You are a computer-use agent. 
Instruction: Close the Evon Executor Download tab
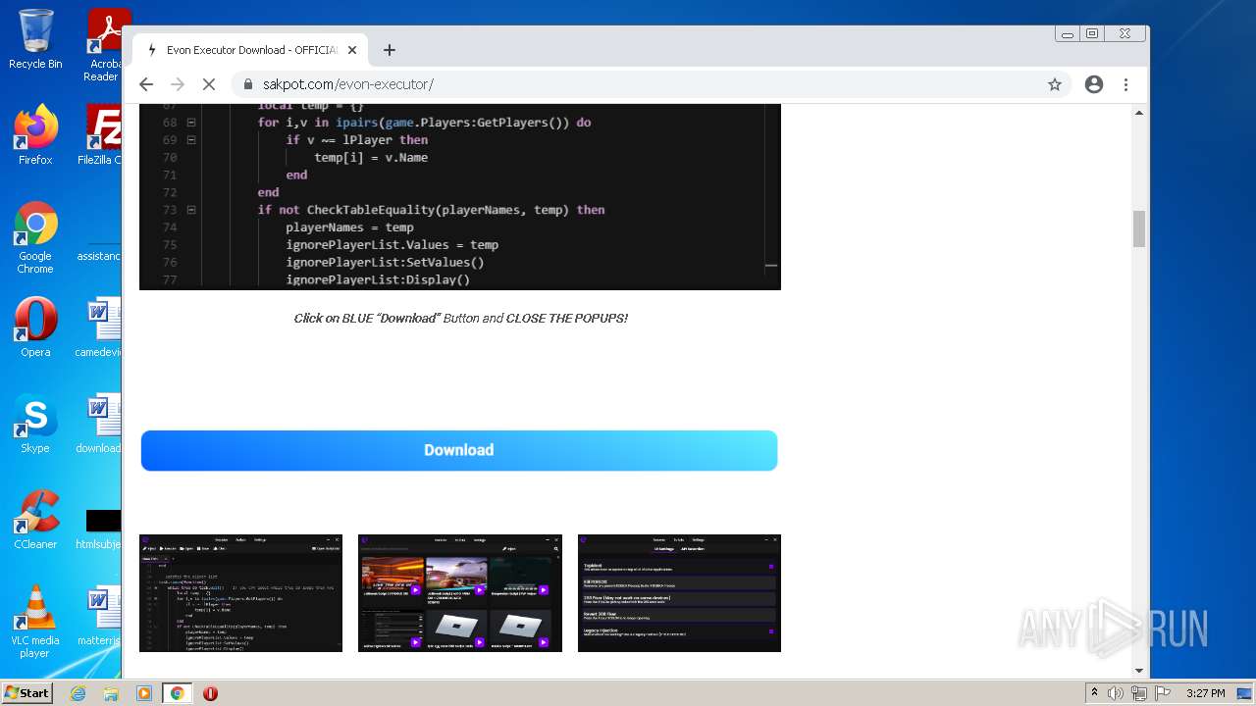(352, 50)
